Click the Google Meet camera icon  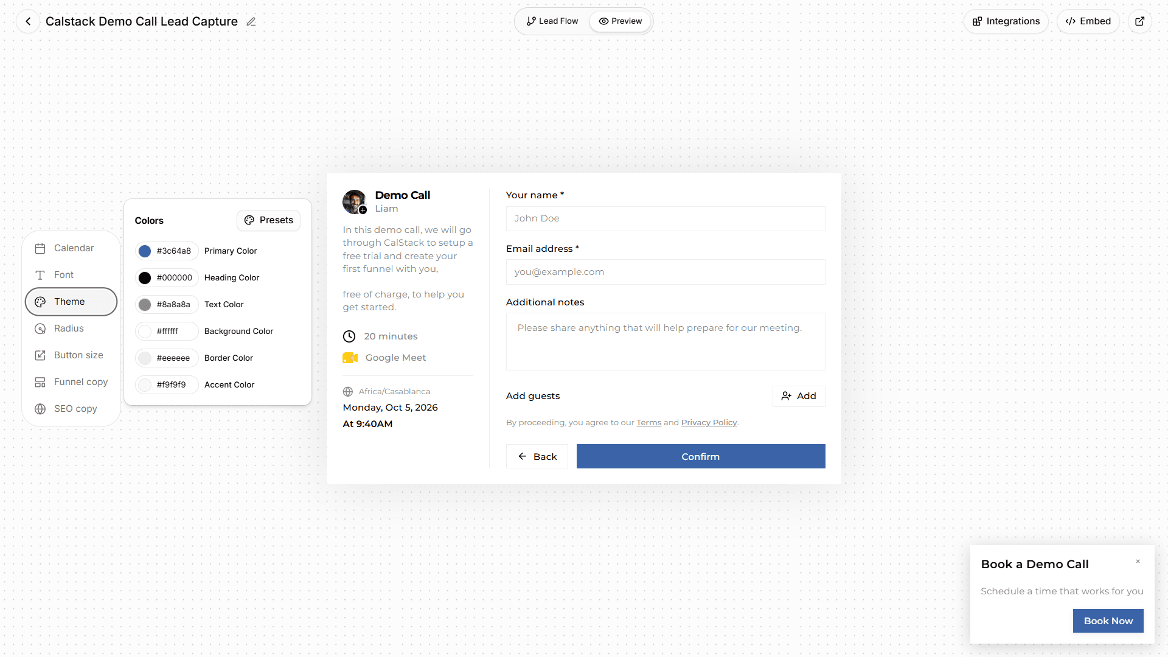point(350,358)
